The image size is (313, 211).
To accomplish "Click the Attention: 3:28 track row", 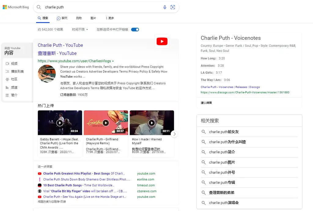I will (212, 65).
